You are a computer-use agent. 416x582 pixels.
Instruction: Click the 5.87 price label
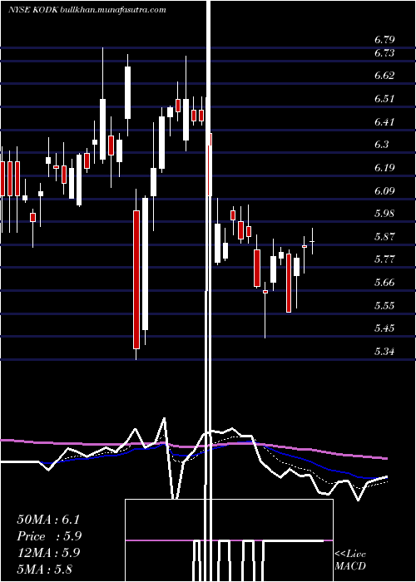click(x=384, y=236)
